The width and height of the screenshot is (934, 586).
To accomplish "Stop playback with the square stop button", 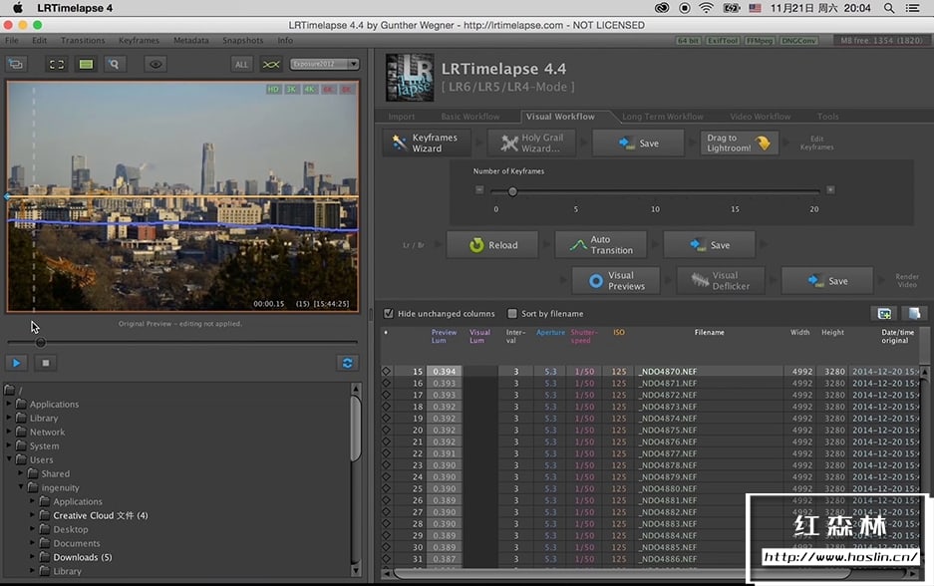I will (x=45, y=363).
